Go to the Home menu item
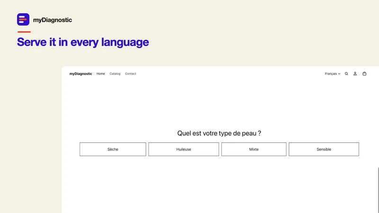Image resolution: width=379 pixels, height=213 pixels. coord(100,74)
